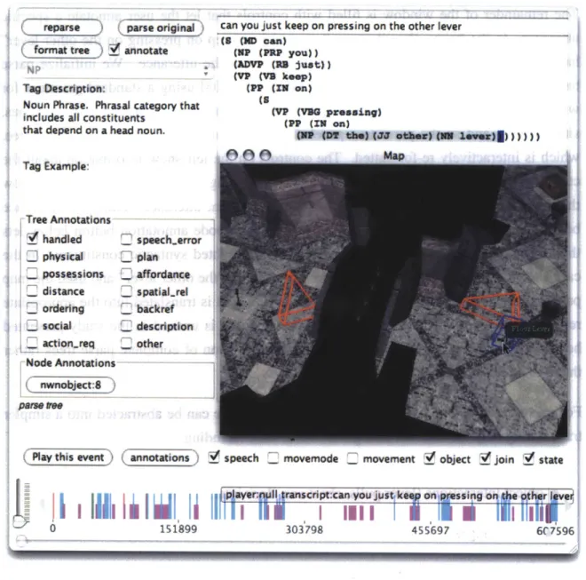Enable the speech_error checkbox
The width and height of the screenshot is (586, 580).
[x=126, y=240]
